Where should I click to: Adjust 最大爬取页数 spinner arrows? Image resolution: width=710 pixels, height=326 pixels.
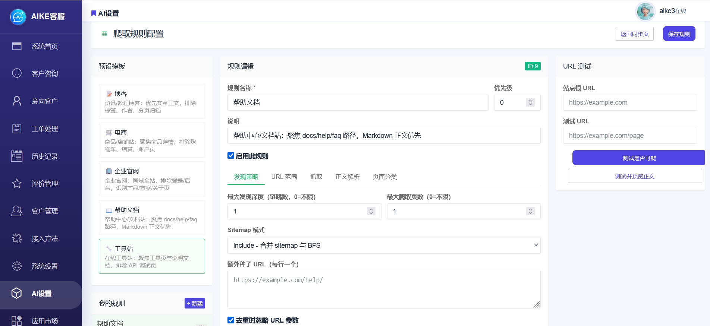tap(530, 211)
